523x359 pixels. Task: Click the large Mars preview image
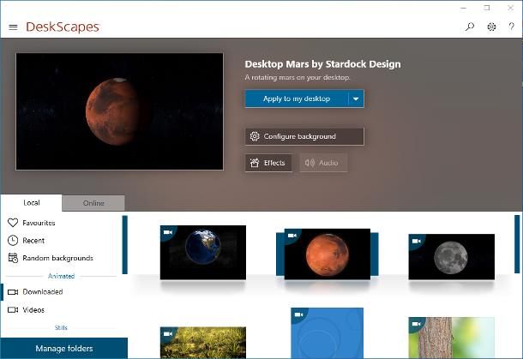click(x=119, y=111)
